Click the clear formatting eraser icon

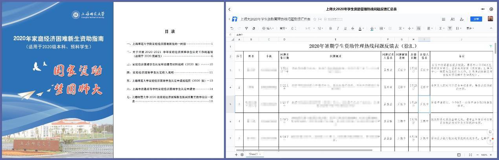(x=253, y=28)
